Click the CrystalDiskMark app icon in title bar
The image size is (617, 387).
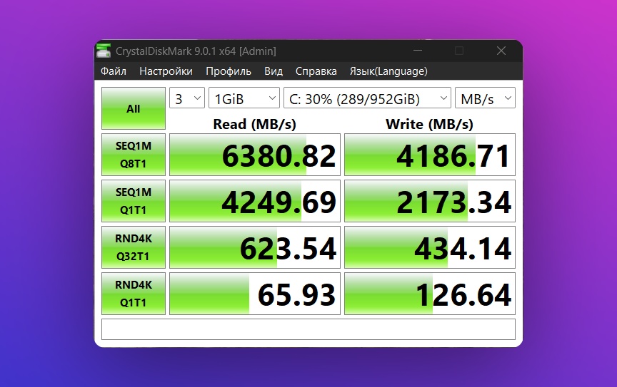click(x=104, y=51)
